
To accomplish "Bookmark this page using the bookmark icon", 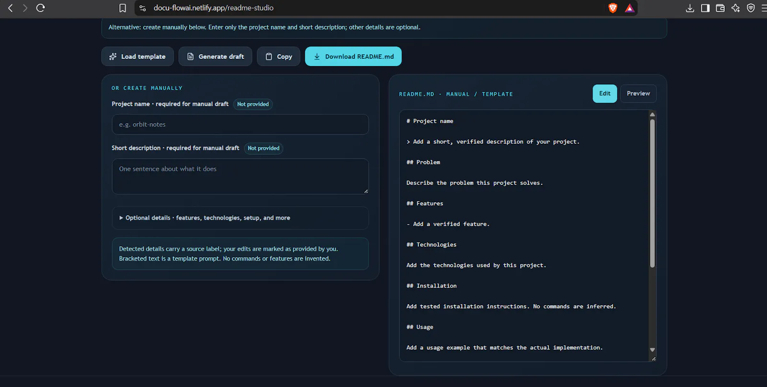I will click(123, 8).
